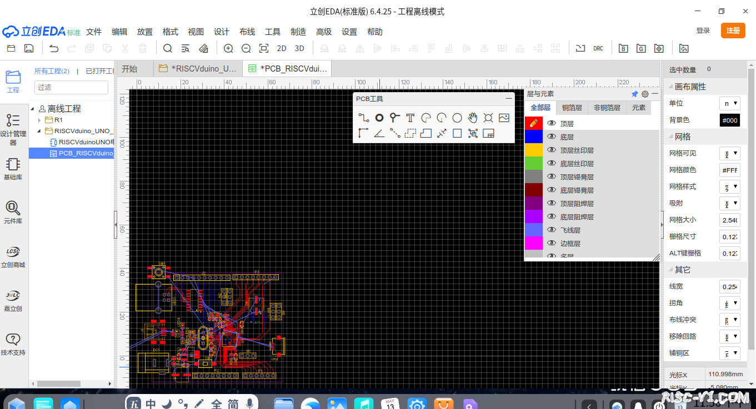Select the Hand drag tool

pyautogui.click(x=473, y=118)
